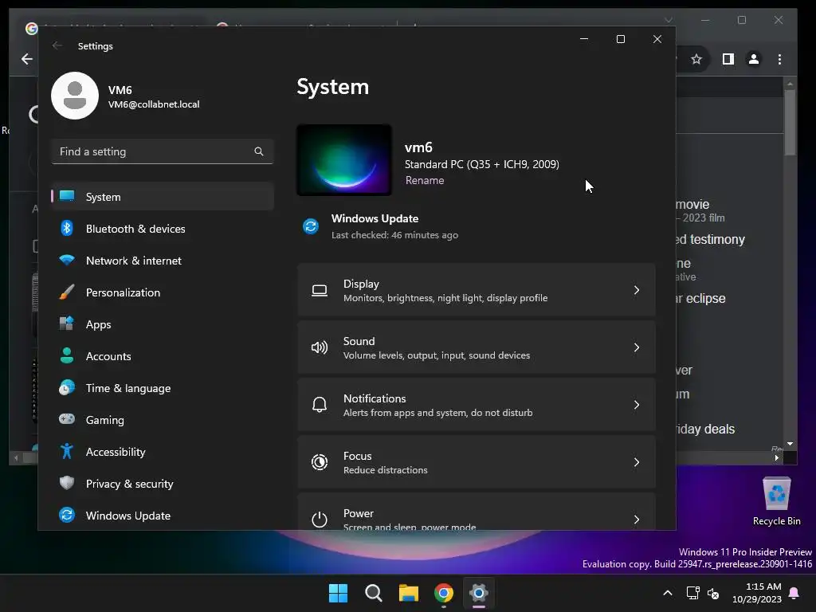816x612 pixels.
Task: Open Chrome three-dot menu
Action: (779, 59)
